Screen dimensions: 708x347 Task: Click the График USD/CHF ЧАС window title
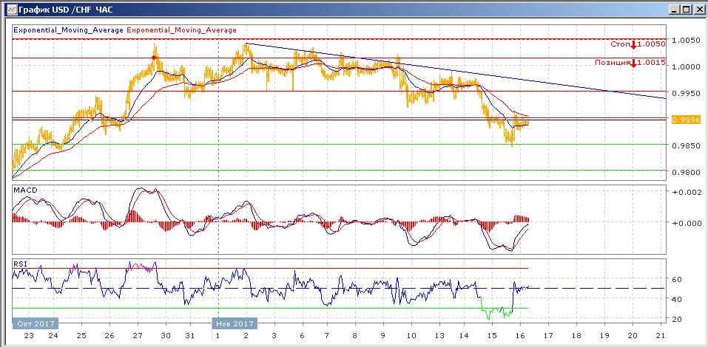54,9
